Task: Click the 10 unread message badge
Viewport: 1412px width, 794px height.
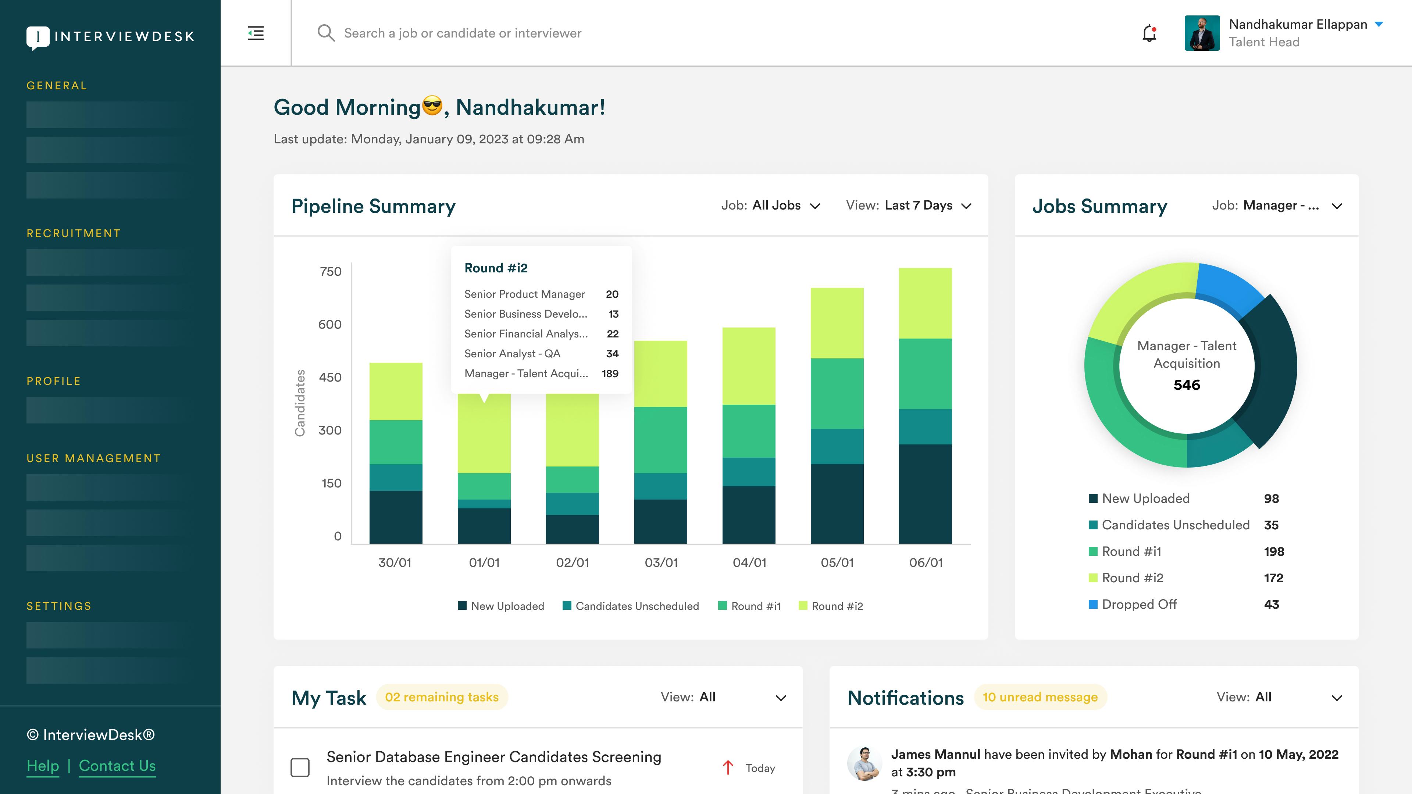Action: point(1040,697)
